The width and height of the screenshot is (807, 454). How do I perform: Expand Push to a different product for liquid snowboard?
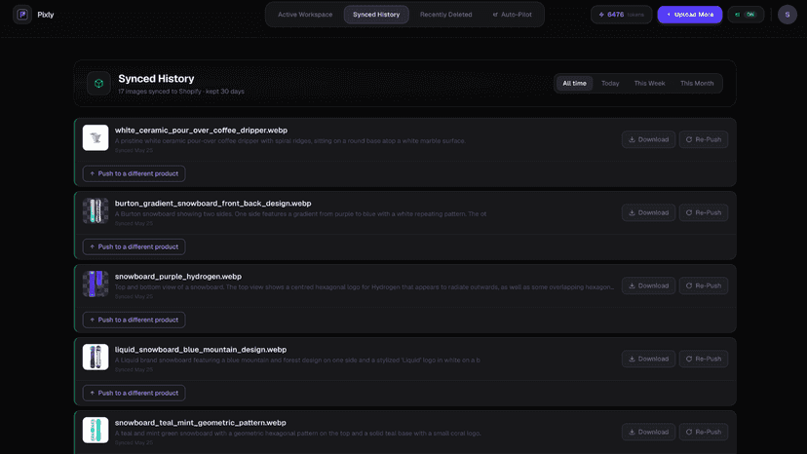pos(134,393)
